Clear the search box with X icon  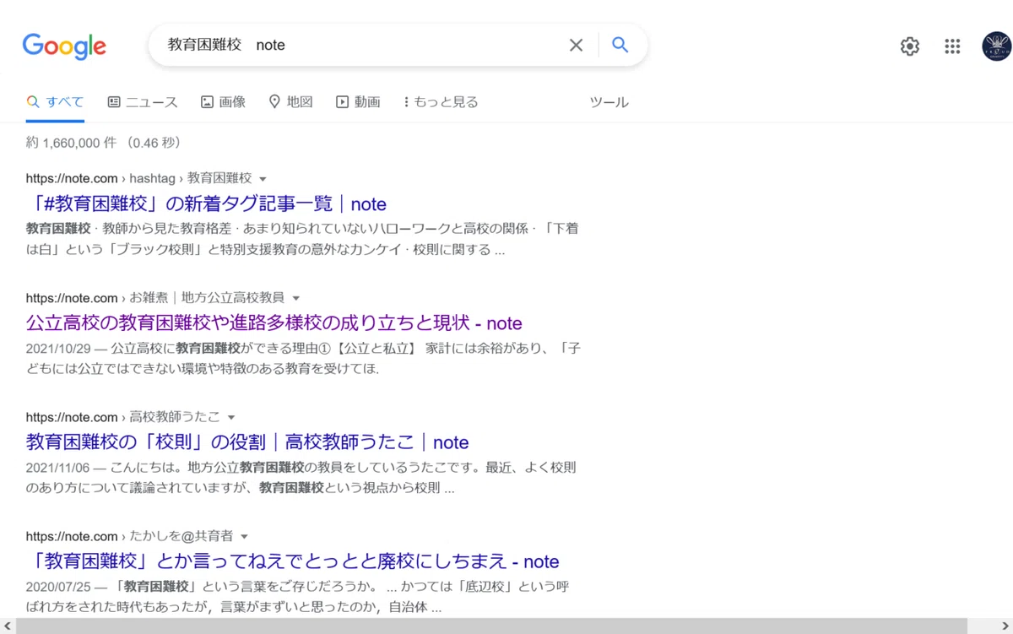[x=576, y=46]
